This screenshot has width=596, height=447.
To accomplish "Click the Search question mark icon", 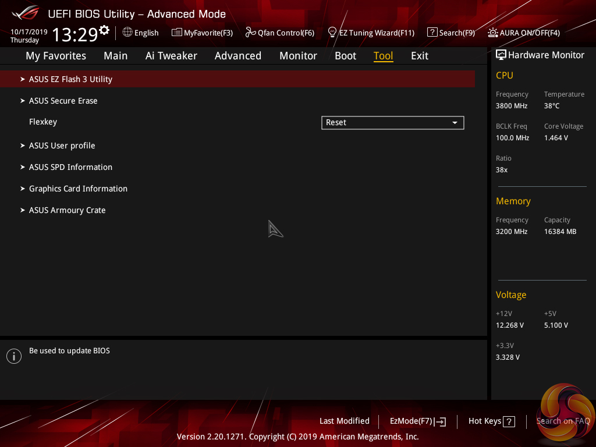I will (x=432, y=33).
